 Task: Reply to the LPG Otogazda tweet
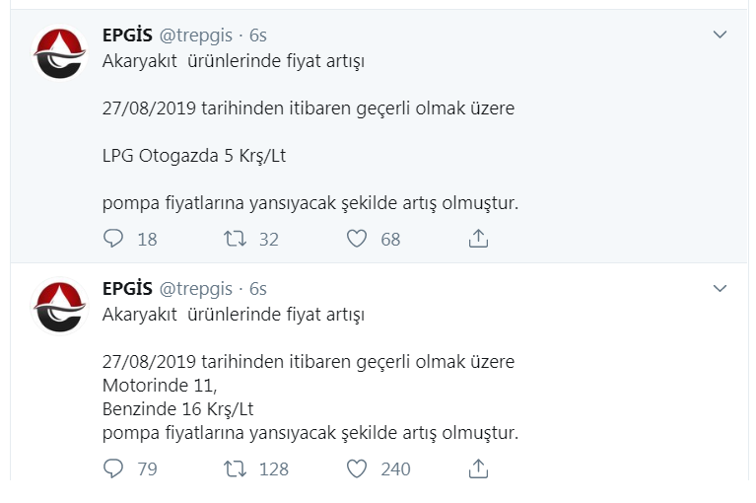[113, 239]
